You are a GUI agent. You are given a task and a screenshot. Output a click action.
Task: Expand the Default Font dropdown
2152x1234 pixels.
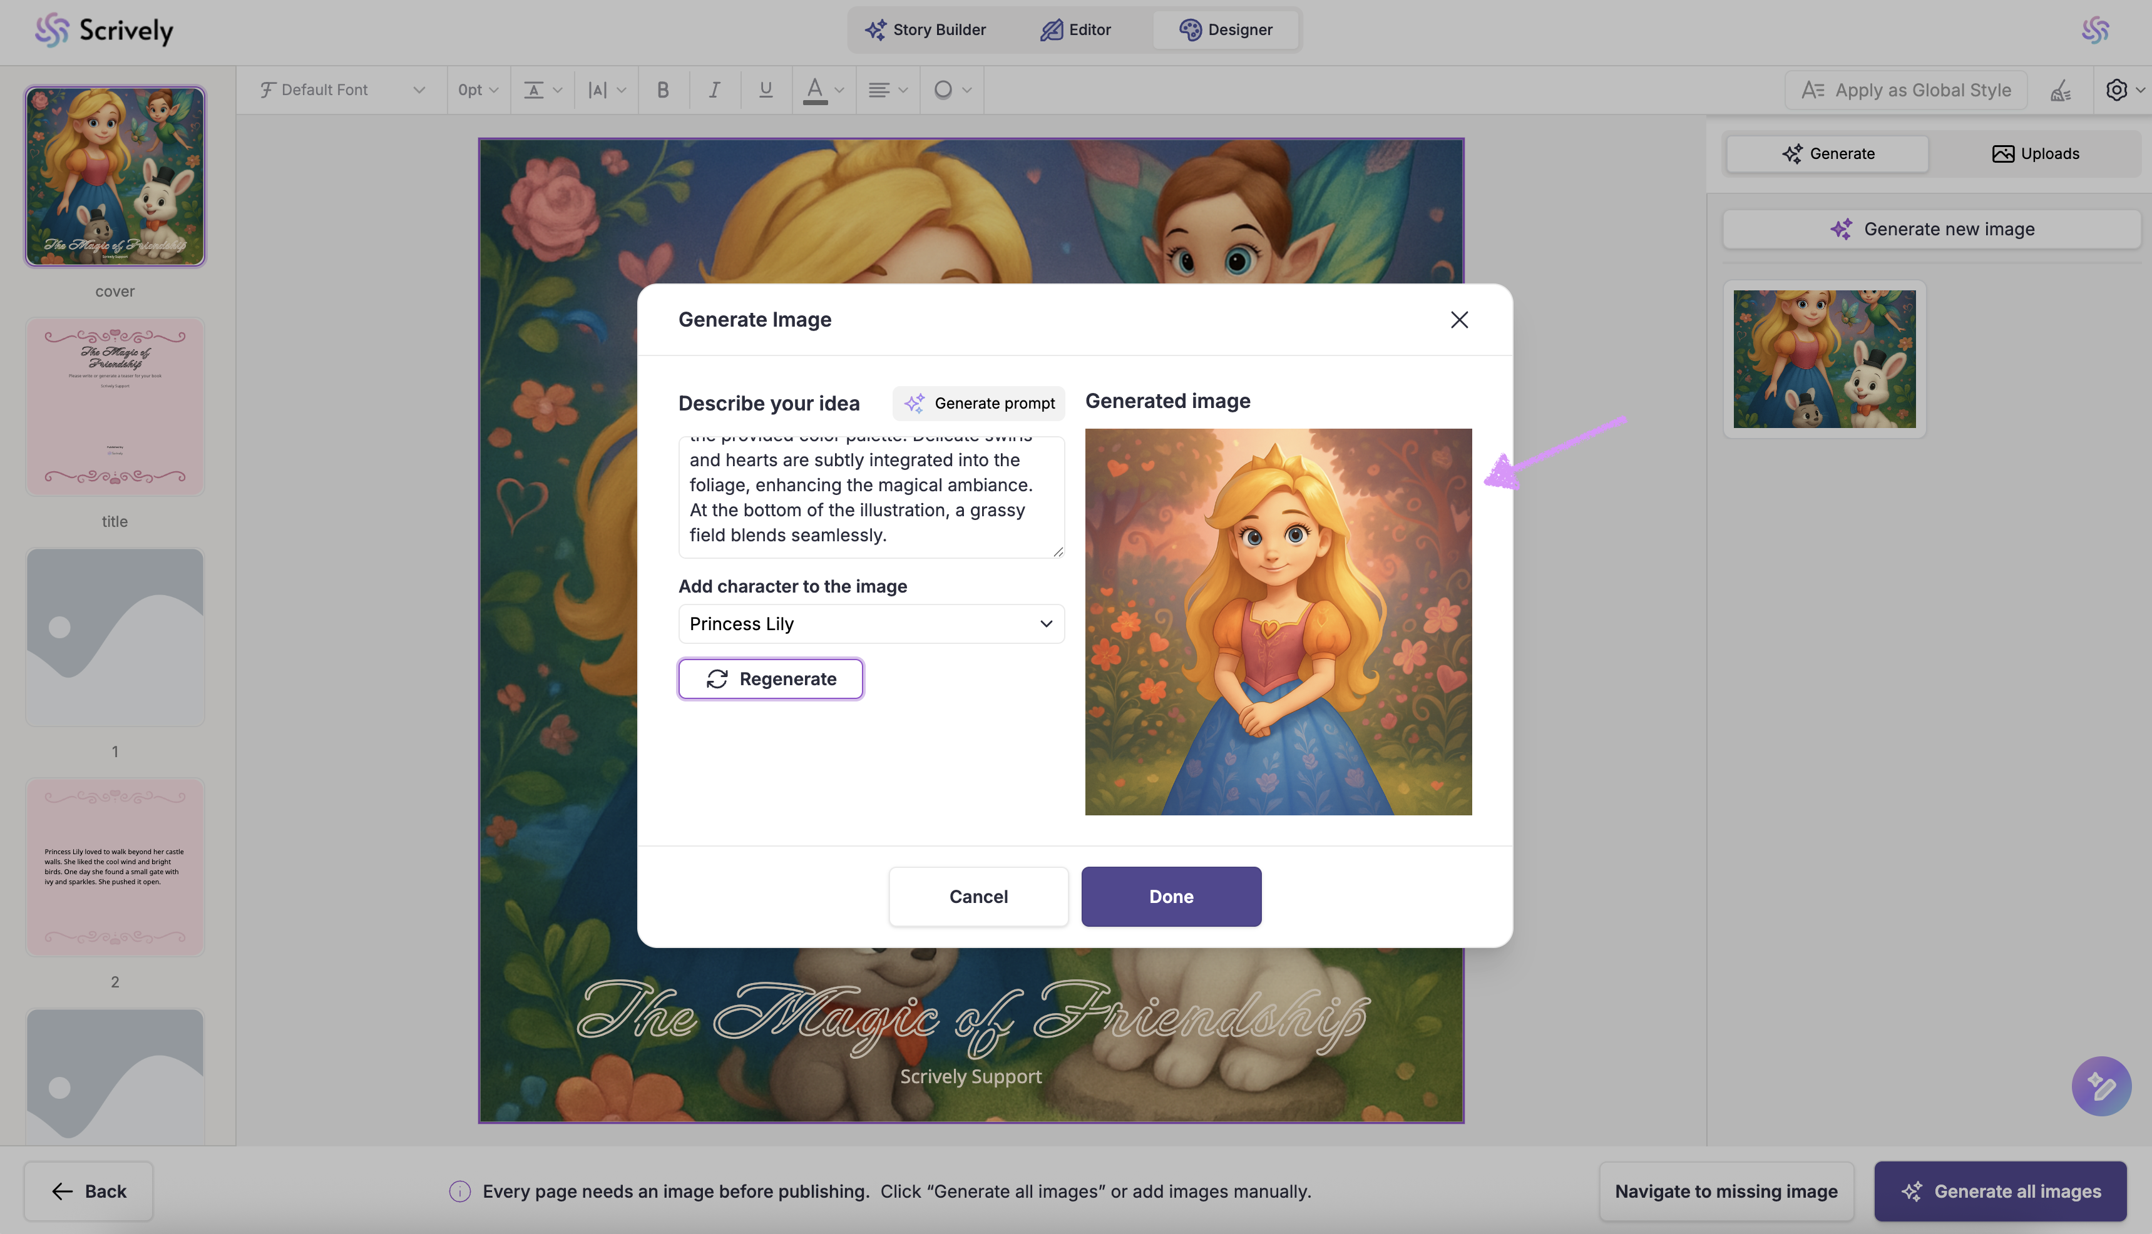tap(342, 90)
